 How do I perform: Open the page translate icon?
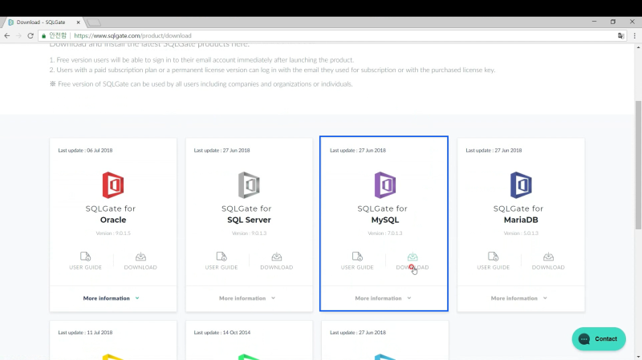[621, 35]
